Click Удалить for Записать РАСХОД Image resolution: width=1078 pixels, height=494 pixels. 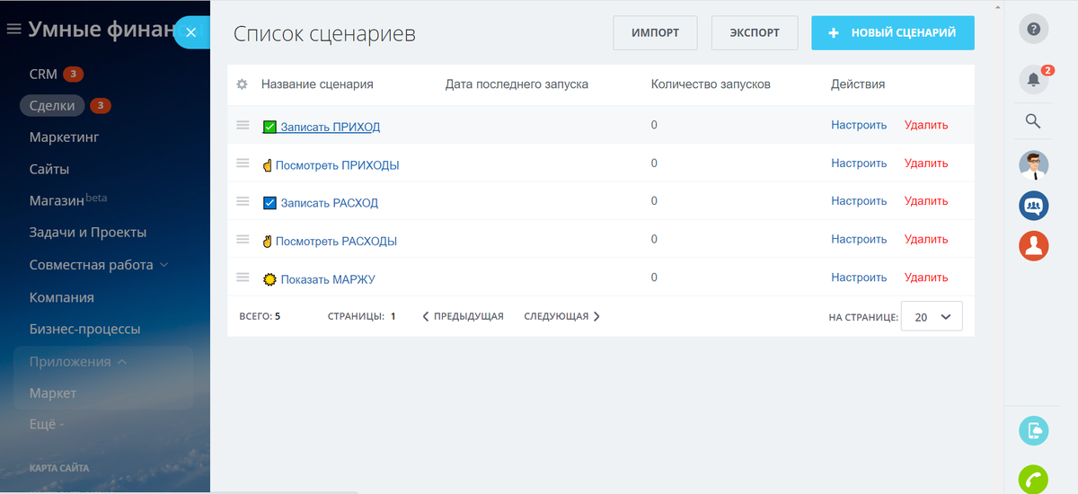tap(926, 201)
